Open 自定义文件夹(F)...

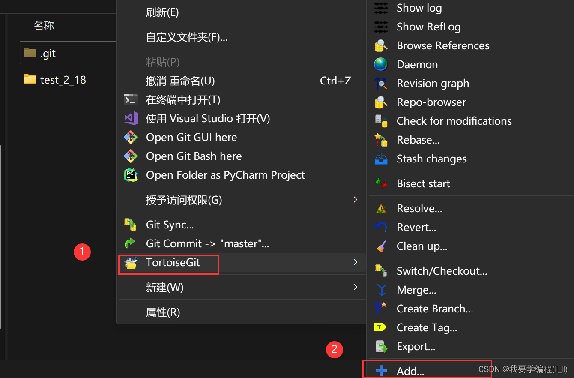(242, 37)
